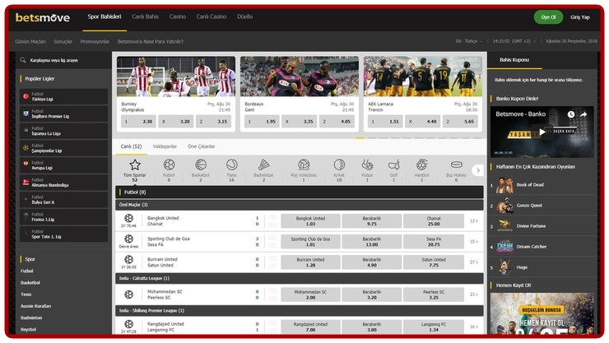
Task: Open the Canlı Casino menu
Action: pyautogui.click(x=212, y=16)
